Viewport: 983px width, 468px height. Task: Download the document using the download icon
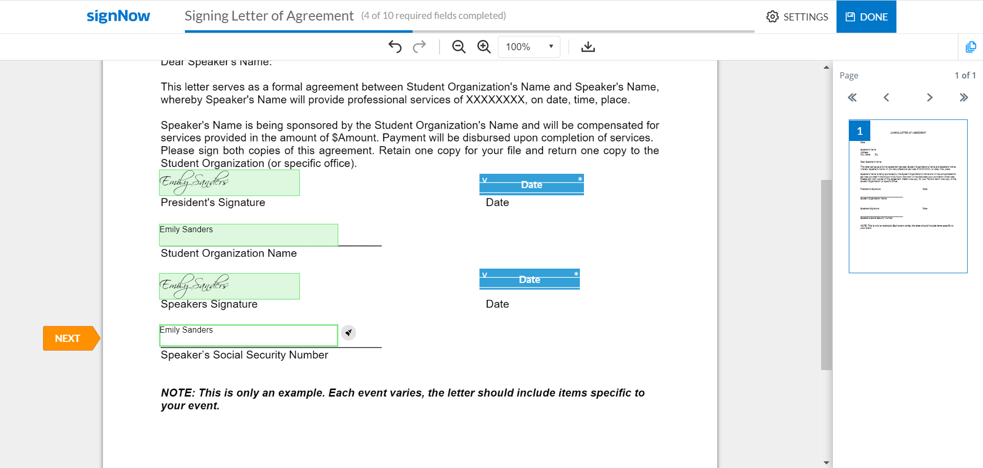point(588,47)
